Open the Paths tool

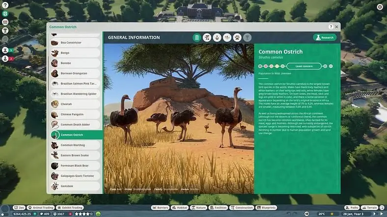pos(352,208)
